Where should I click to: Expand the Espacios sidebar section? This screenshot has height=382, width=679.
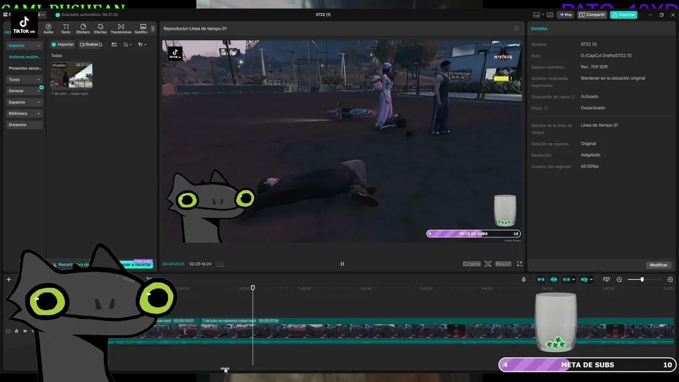click(x=24, y=102)
